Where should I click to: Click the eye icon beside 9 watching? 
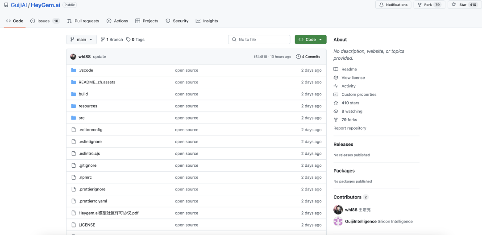click(336, 111)
